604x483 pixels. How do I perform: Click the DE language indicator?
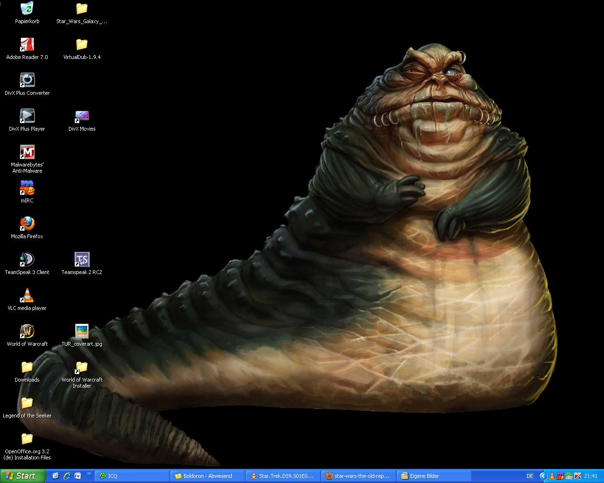[530, 476]
